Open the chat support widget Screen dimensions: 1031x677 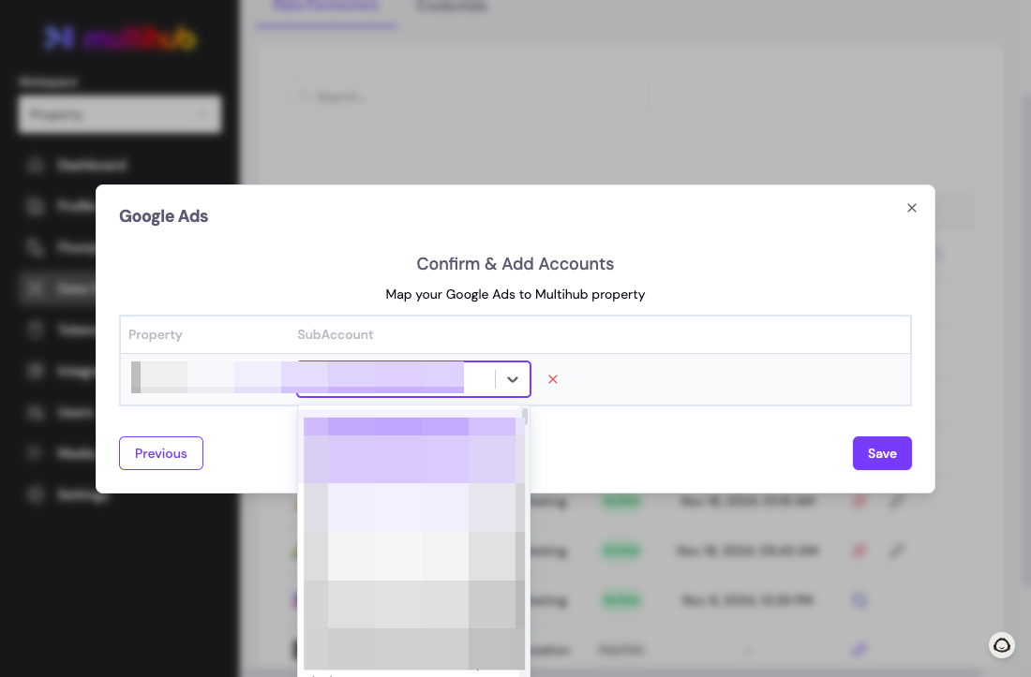click(x=1001, y=645)
